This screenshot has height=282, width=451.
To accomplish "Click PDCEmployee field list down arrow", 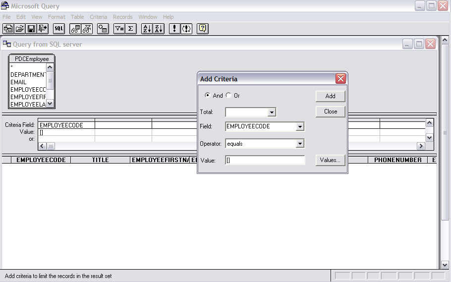I will (50, 104).
